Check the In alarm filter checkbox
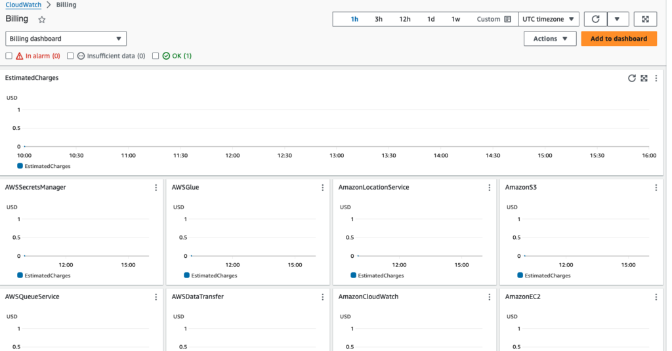The image size is (672, 351). (9, 56)
